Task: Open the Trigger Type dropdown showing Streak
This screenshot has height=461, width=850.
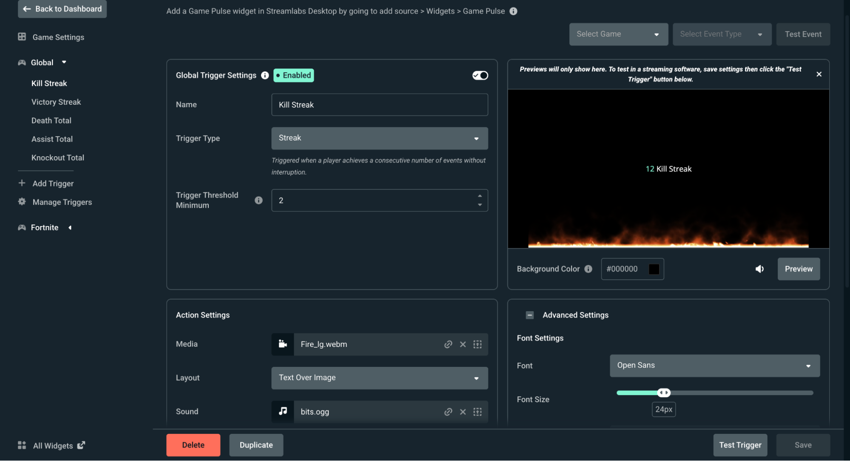Action: pos(379,138)
